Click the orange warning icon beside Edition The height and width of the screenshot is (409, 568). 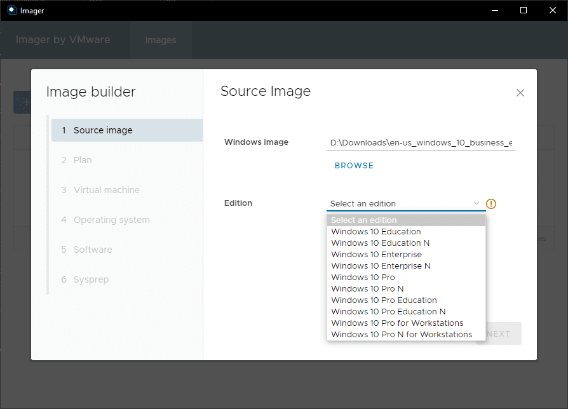[491, 204]
